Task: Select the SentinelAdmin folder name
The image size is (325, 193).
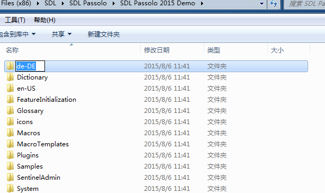Action: coord(39,178)
